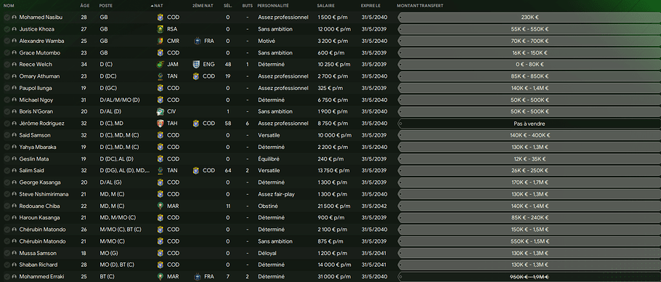Check the selection circle beside Omary Athuman
This screenshot has width=661, height=282.
7,76
